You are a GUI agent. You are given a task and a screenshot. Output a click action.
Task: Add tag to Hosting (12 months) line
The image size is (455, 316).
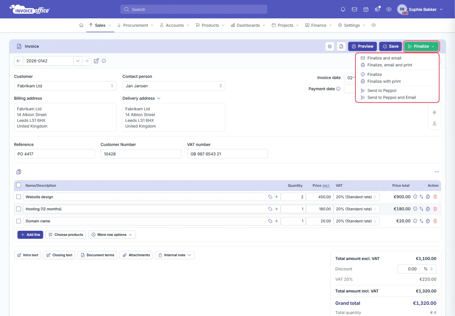pos(270,209)
